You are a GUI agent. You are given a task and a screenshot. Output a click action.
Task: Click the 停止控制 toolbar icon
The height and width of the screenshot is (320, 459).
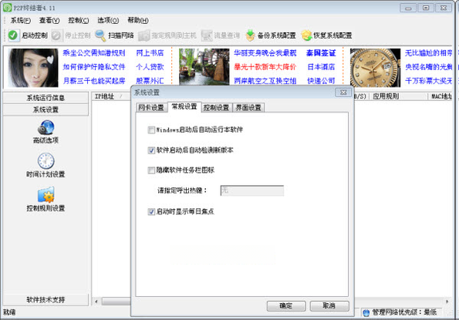(56, 35)
